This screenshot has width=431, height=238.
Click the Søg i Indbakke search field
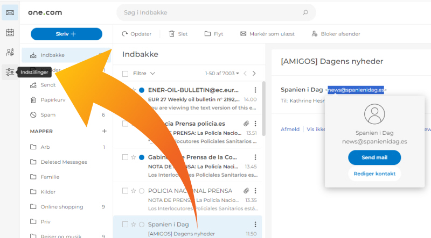pyautogui.click(x=210, y=12)
